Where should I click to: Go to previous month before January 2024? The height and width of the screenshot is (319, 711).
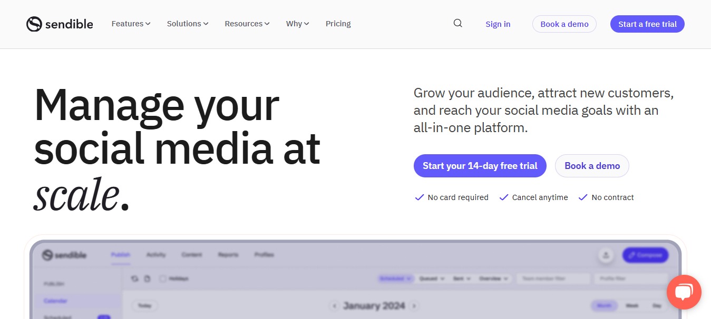(334, 306)
